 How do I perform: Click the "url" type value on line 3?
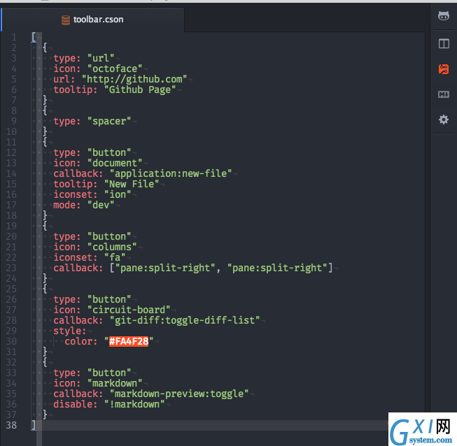pos(101,58)
